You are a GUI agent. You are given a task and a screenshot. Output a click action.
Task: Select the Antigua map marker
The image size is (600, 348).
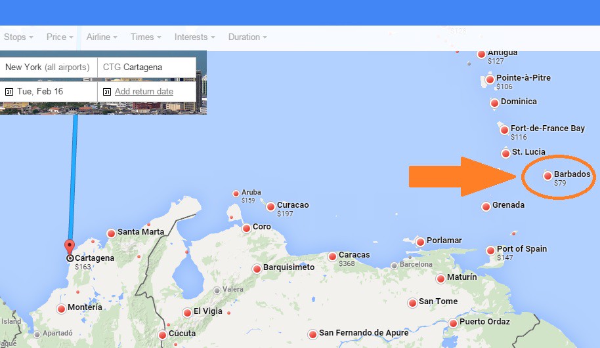(481, 54)
